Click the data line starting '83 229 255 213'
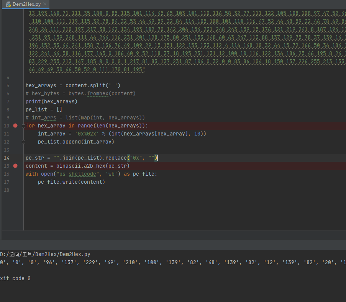Screen dimensions: 346x302 click(x=187, y=62)
